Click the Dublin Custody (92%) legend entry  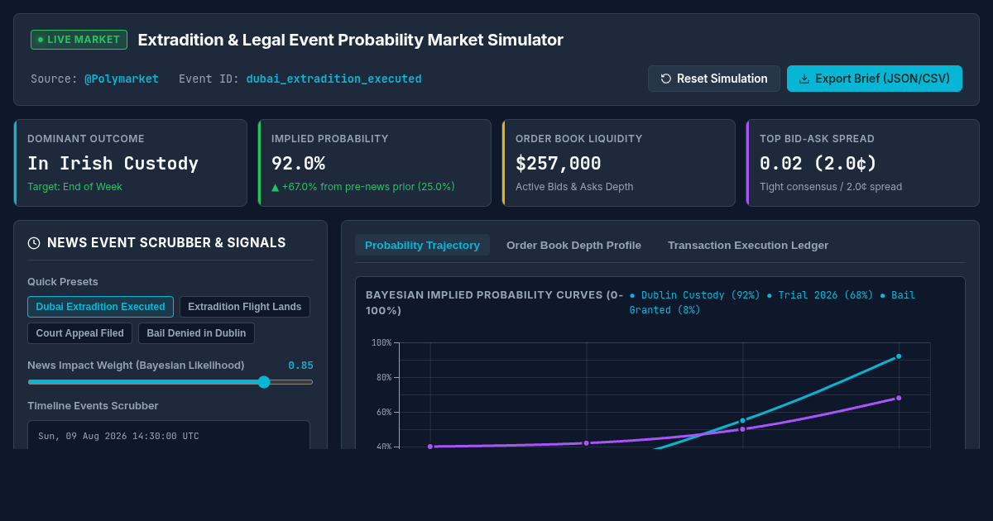point(694,295)
